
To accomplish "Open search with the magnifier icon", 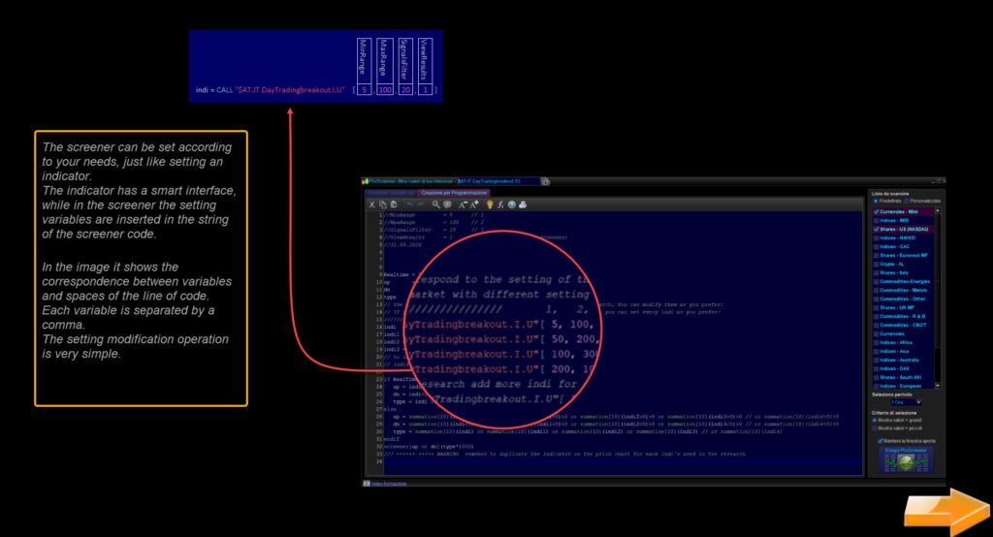I will pyautogui.click(x=435, y=205).
